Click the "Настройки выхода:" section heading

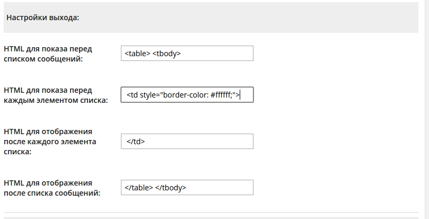(x=42, y=17)
